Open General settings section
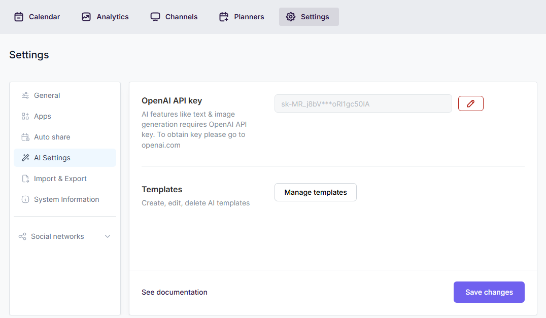This screenshot has width=546, height=318. (x=65, y=95)
